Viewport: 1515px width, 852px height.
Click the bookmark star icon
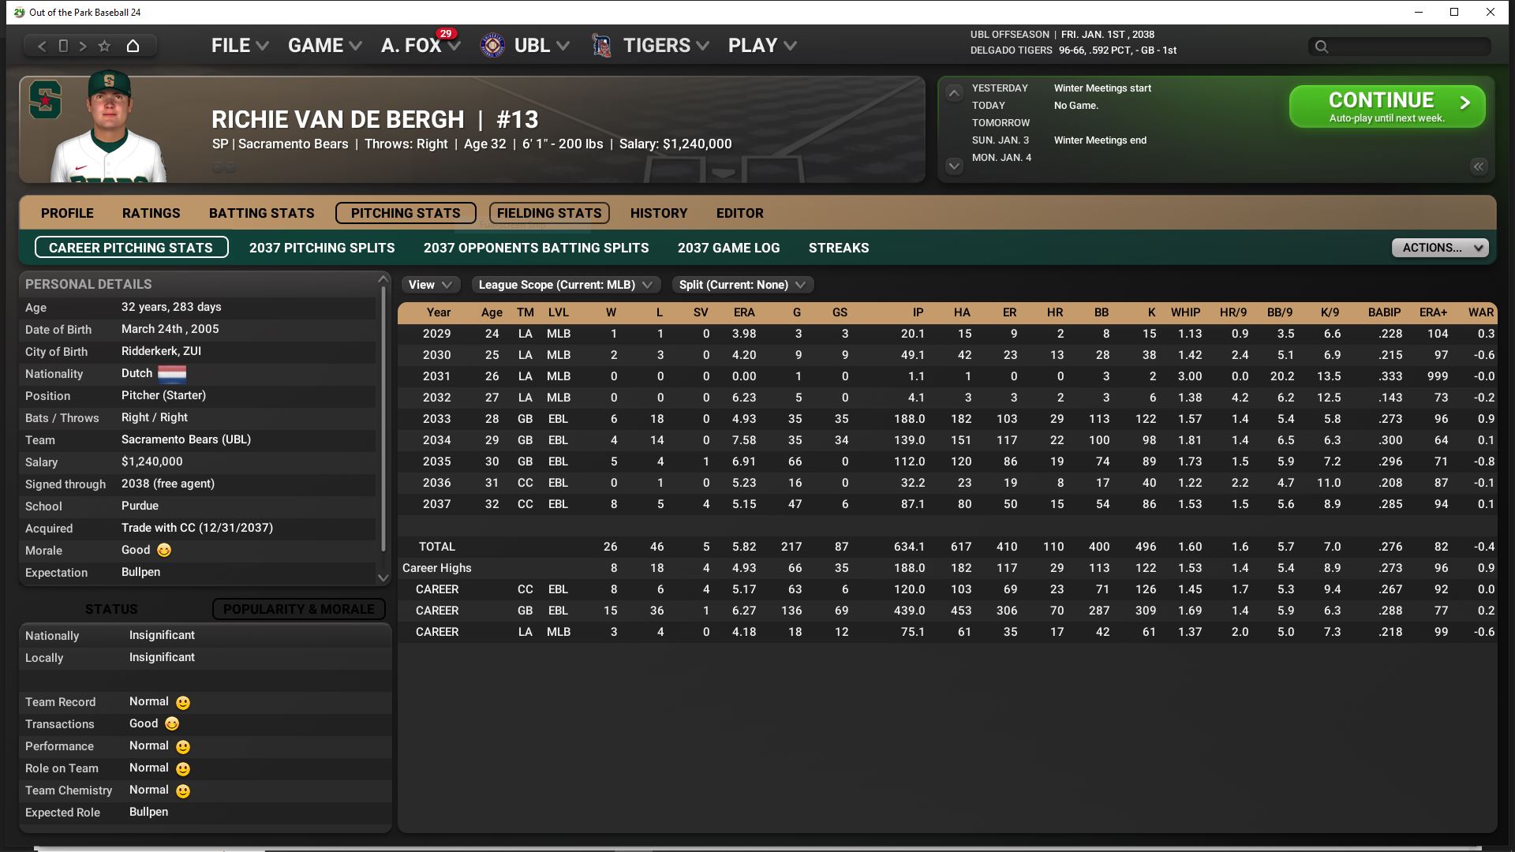(104, 46)
